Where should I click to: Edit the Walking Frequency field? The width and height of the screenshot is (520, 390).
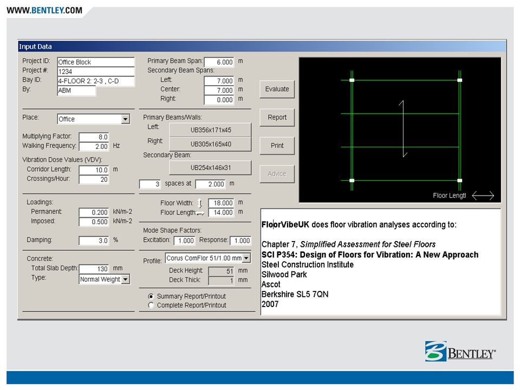[94, 146]
